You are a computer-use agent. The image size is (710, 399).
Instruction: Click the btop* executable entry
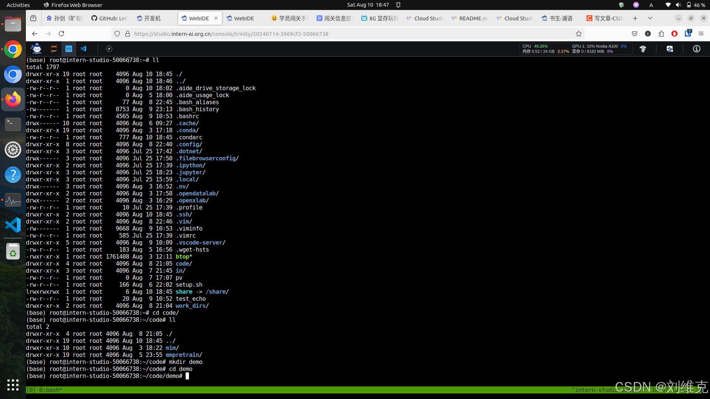pos(184,256)
